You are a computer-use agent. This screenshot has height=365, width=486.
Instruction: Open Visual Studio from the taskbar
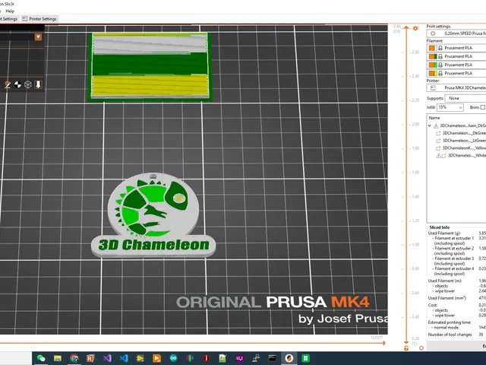(x=107, y=358)
